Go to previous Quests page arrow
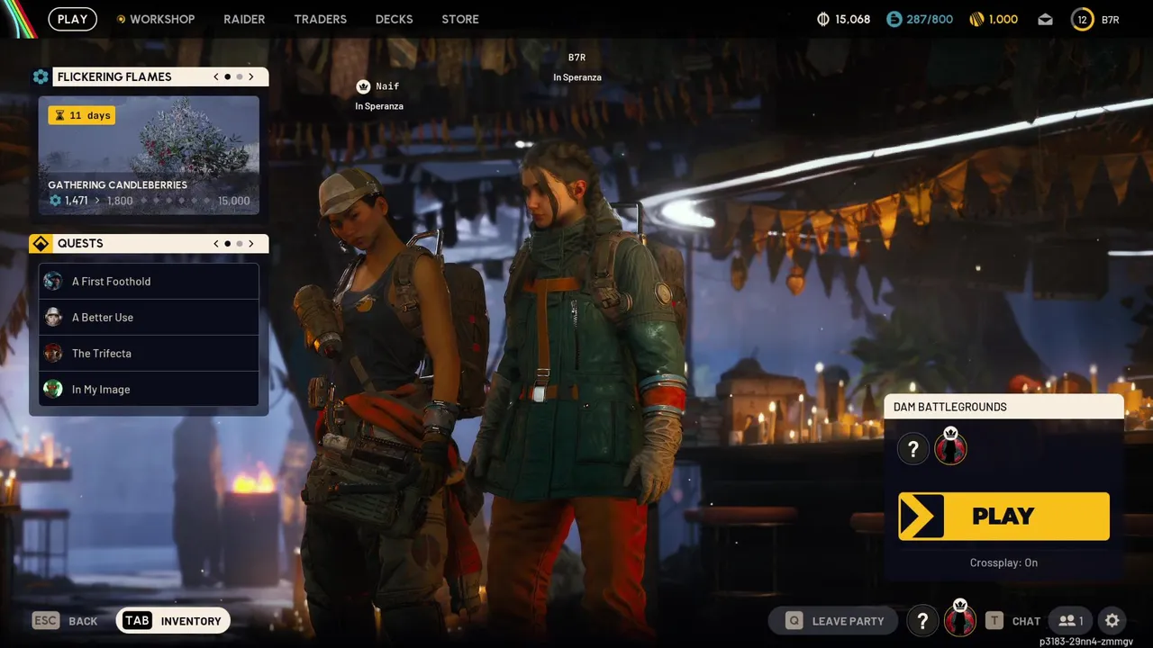 [216, 243]
